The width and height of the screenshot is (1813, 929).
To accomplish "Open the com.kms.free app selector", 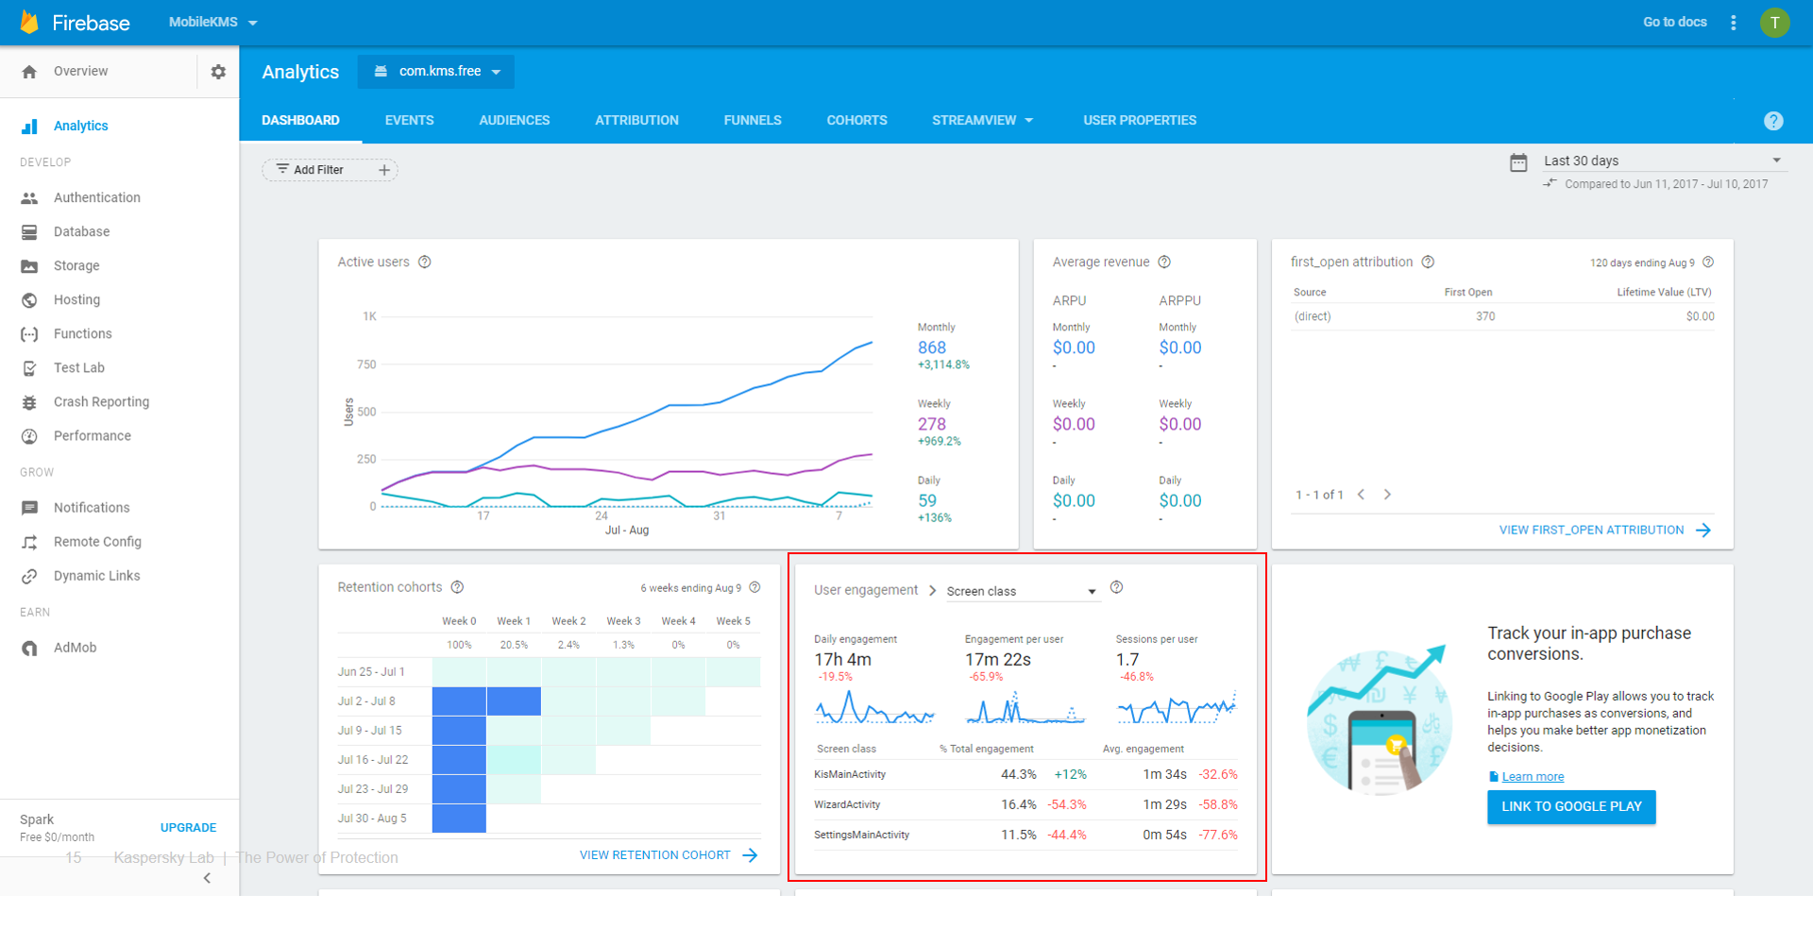I will 436,72.
